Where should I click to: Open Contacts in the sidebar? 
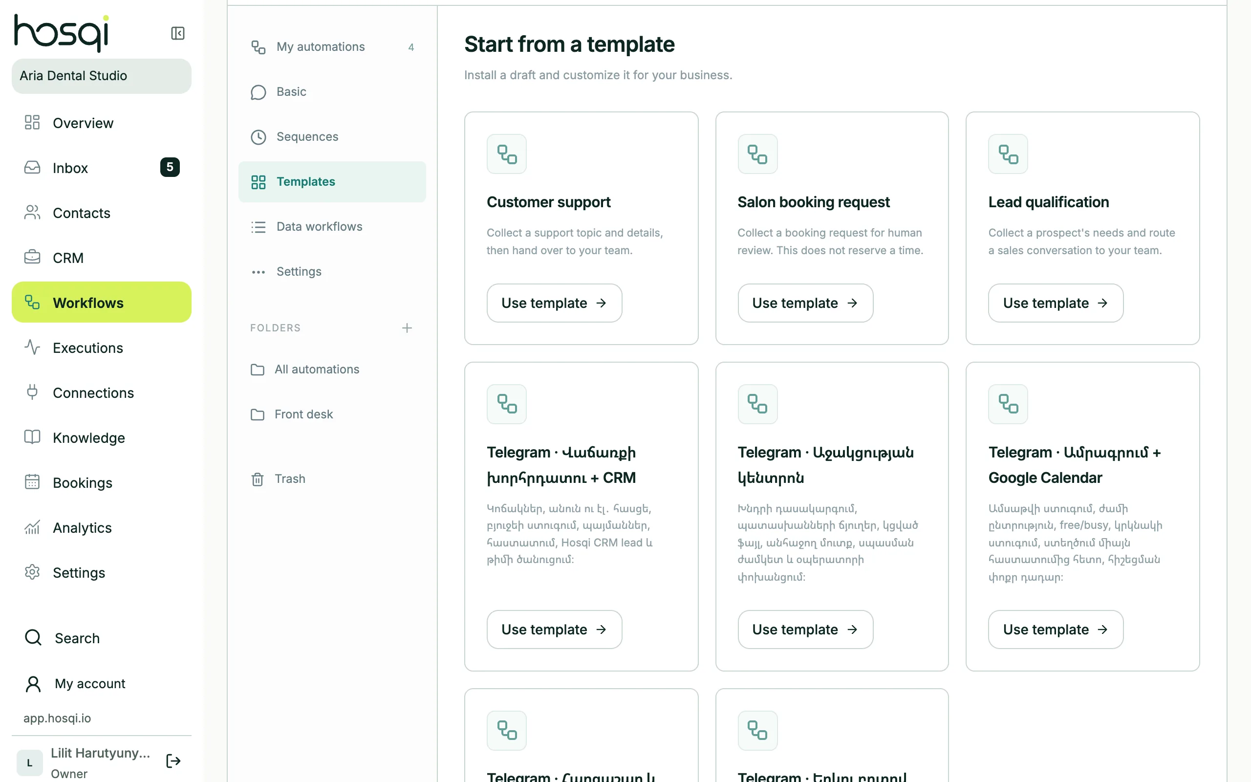click(101, 213)
